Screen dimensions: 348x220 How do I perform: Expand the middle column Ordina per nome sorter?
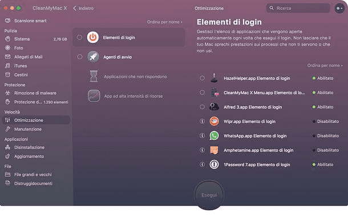[x=164, y=22]
